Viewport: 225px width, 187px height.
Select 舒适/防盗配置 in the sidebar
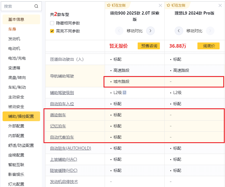click(21, 145)
